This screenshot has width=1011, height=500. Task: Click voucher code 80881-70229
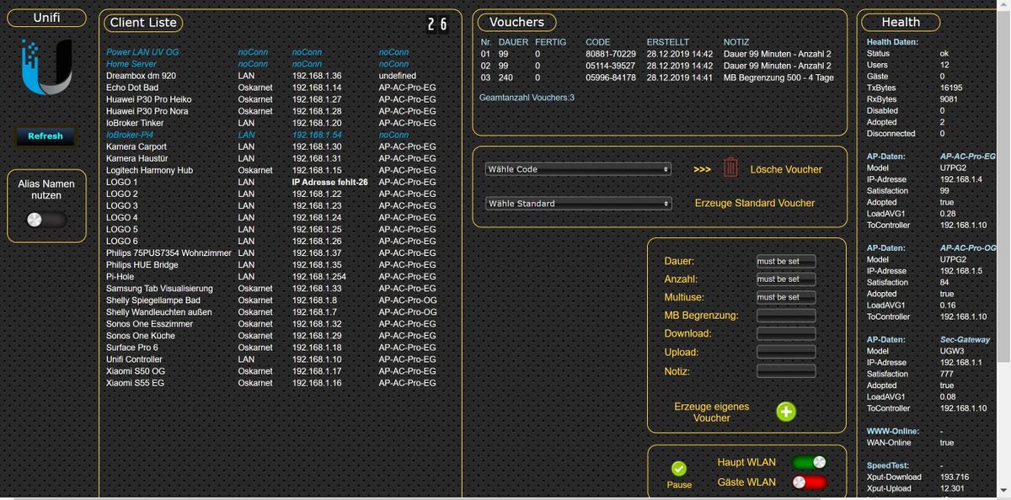point(611,53)
